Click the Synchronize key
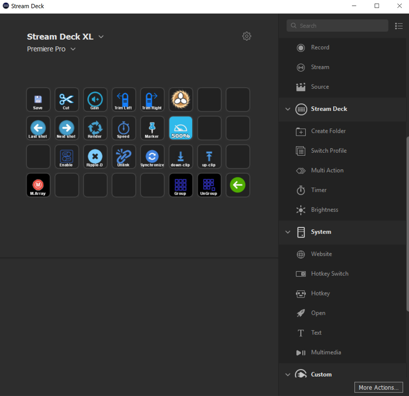 [x=152, y=156]
